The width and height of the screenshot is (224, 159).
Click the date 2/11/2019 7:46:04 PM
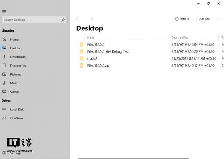(x=193, y=44)
